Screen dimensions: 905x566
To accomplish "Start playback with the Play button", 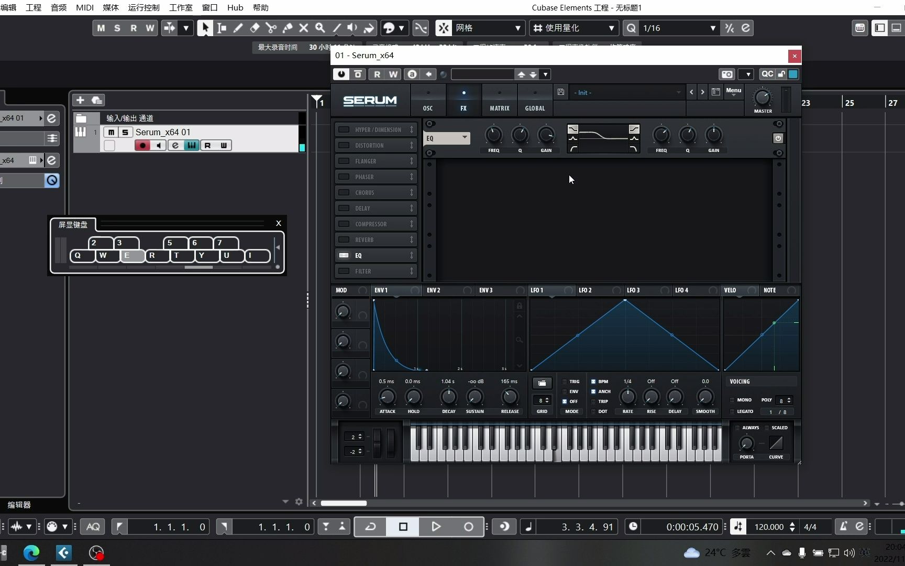I will coord(436,527).
